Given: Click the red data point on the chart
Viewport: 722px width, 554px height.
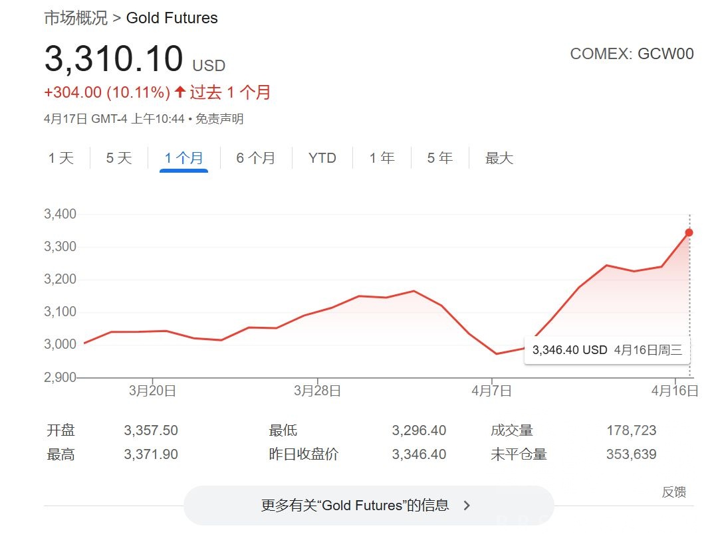Looking at the screenshot, I should (689, 232).
